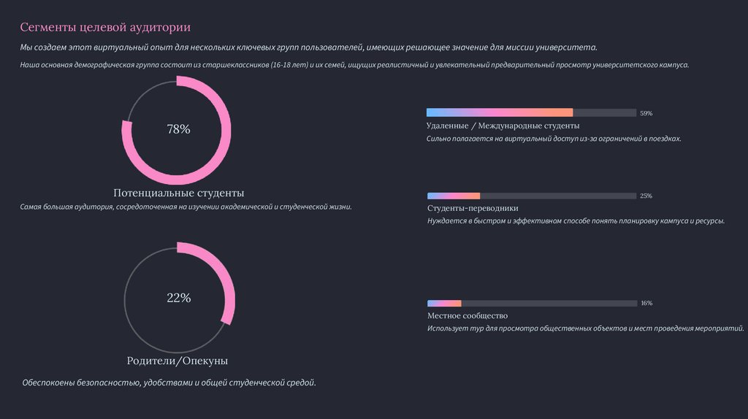Screen dimensions: 748x419
Task: Select the "22%" value inside the donut
Action: coord(178,298)
